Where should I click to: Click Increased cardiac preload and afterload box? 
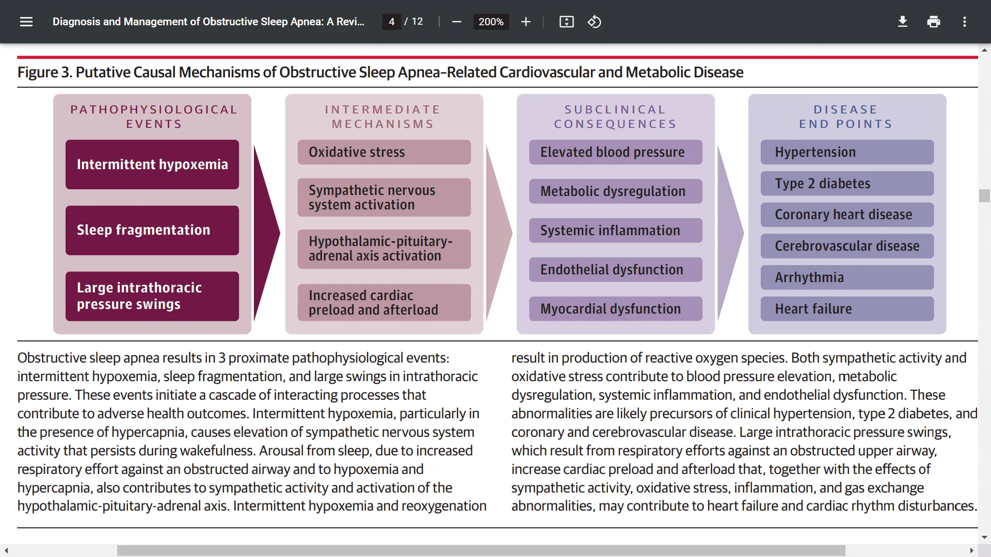(384, 303)
